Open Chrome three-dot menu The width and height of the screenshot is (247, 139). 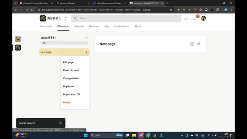231,10
